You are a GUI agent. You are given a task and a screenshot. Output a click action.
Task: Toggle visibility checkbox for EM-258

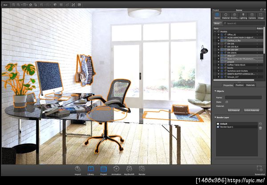point(222,44)
